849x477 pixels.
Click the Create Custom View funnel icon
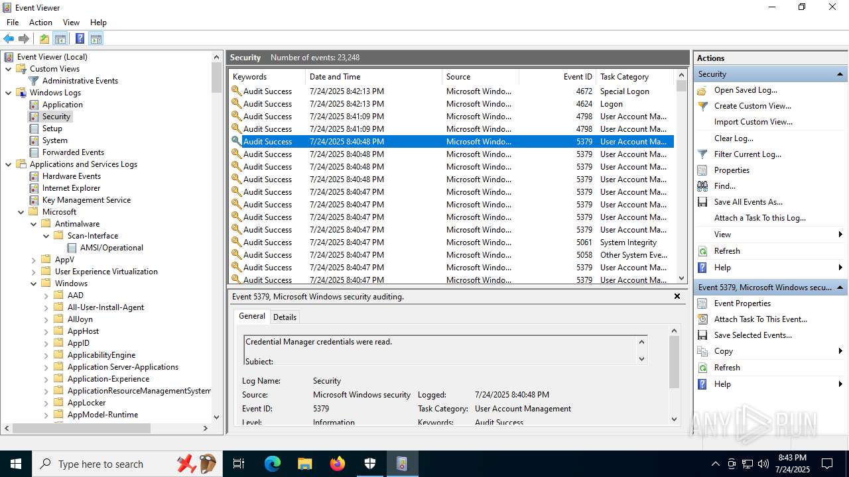click(x=702, y=106)
